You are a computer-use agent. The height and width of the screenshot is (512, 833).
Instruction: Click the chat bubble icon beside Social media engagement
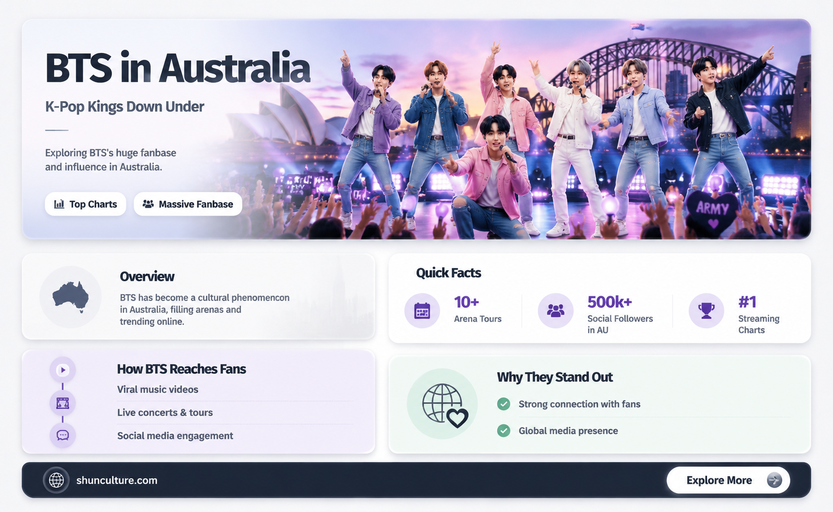pyautogui.click(x=62, y=435)
